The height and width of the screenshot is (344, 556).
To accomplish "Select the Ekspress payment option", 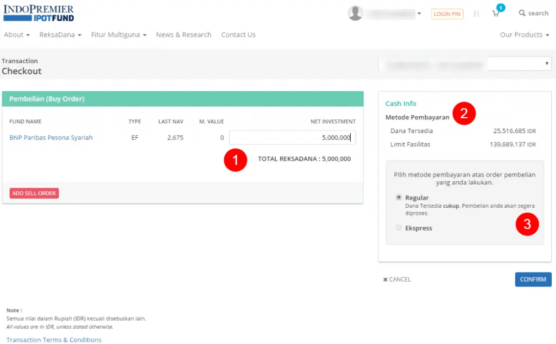I will tap(399, 228).
